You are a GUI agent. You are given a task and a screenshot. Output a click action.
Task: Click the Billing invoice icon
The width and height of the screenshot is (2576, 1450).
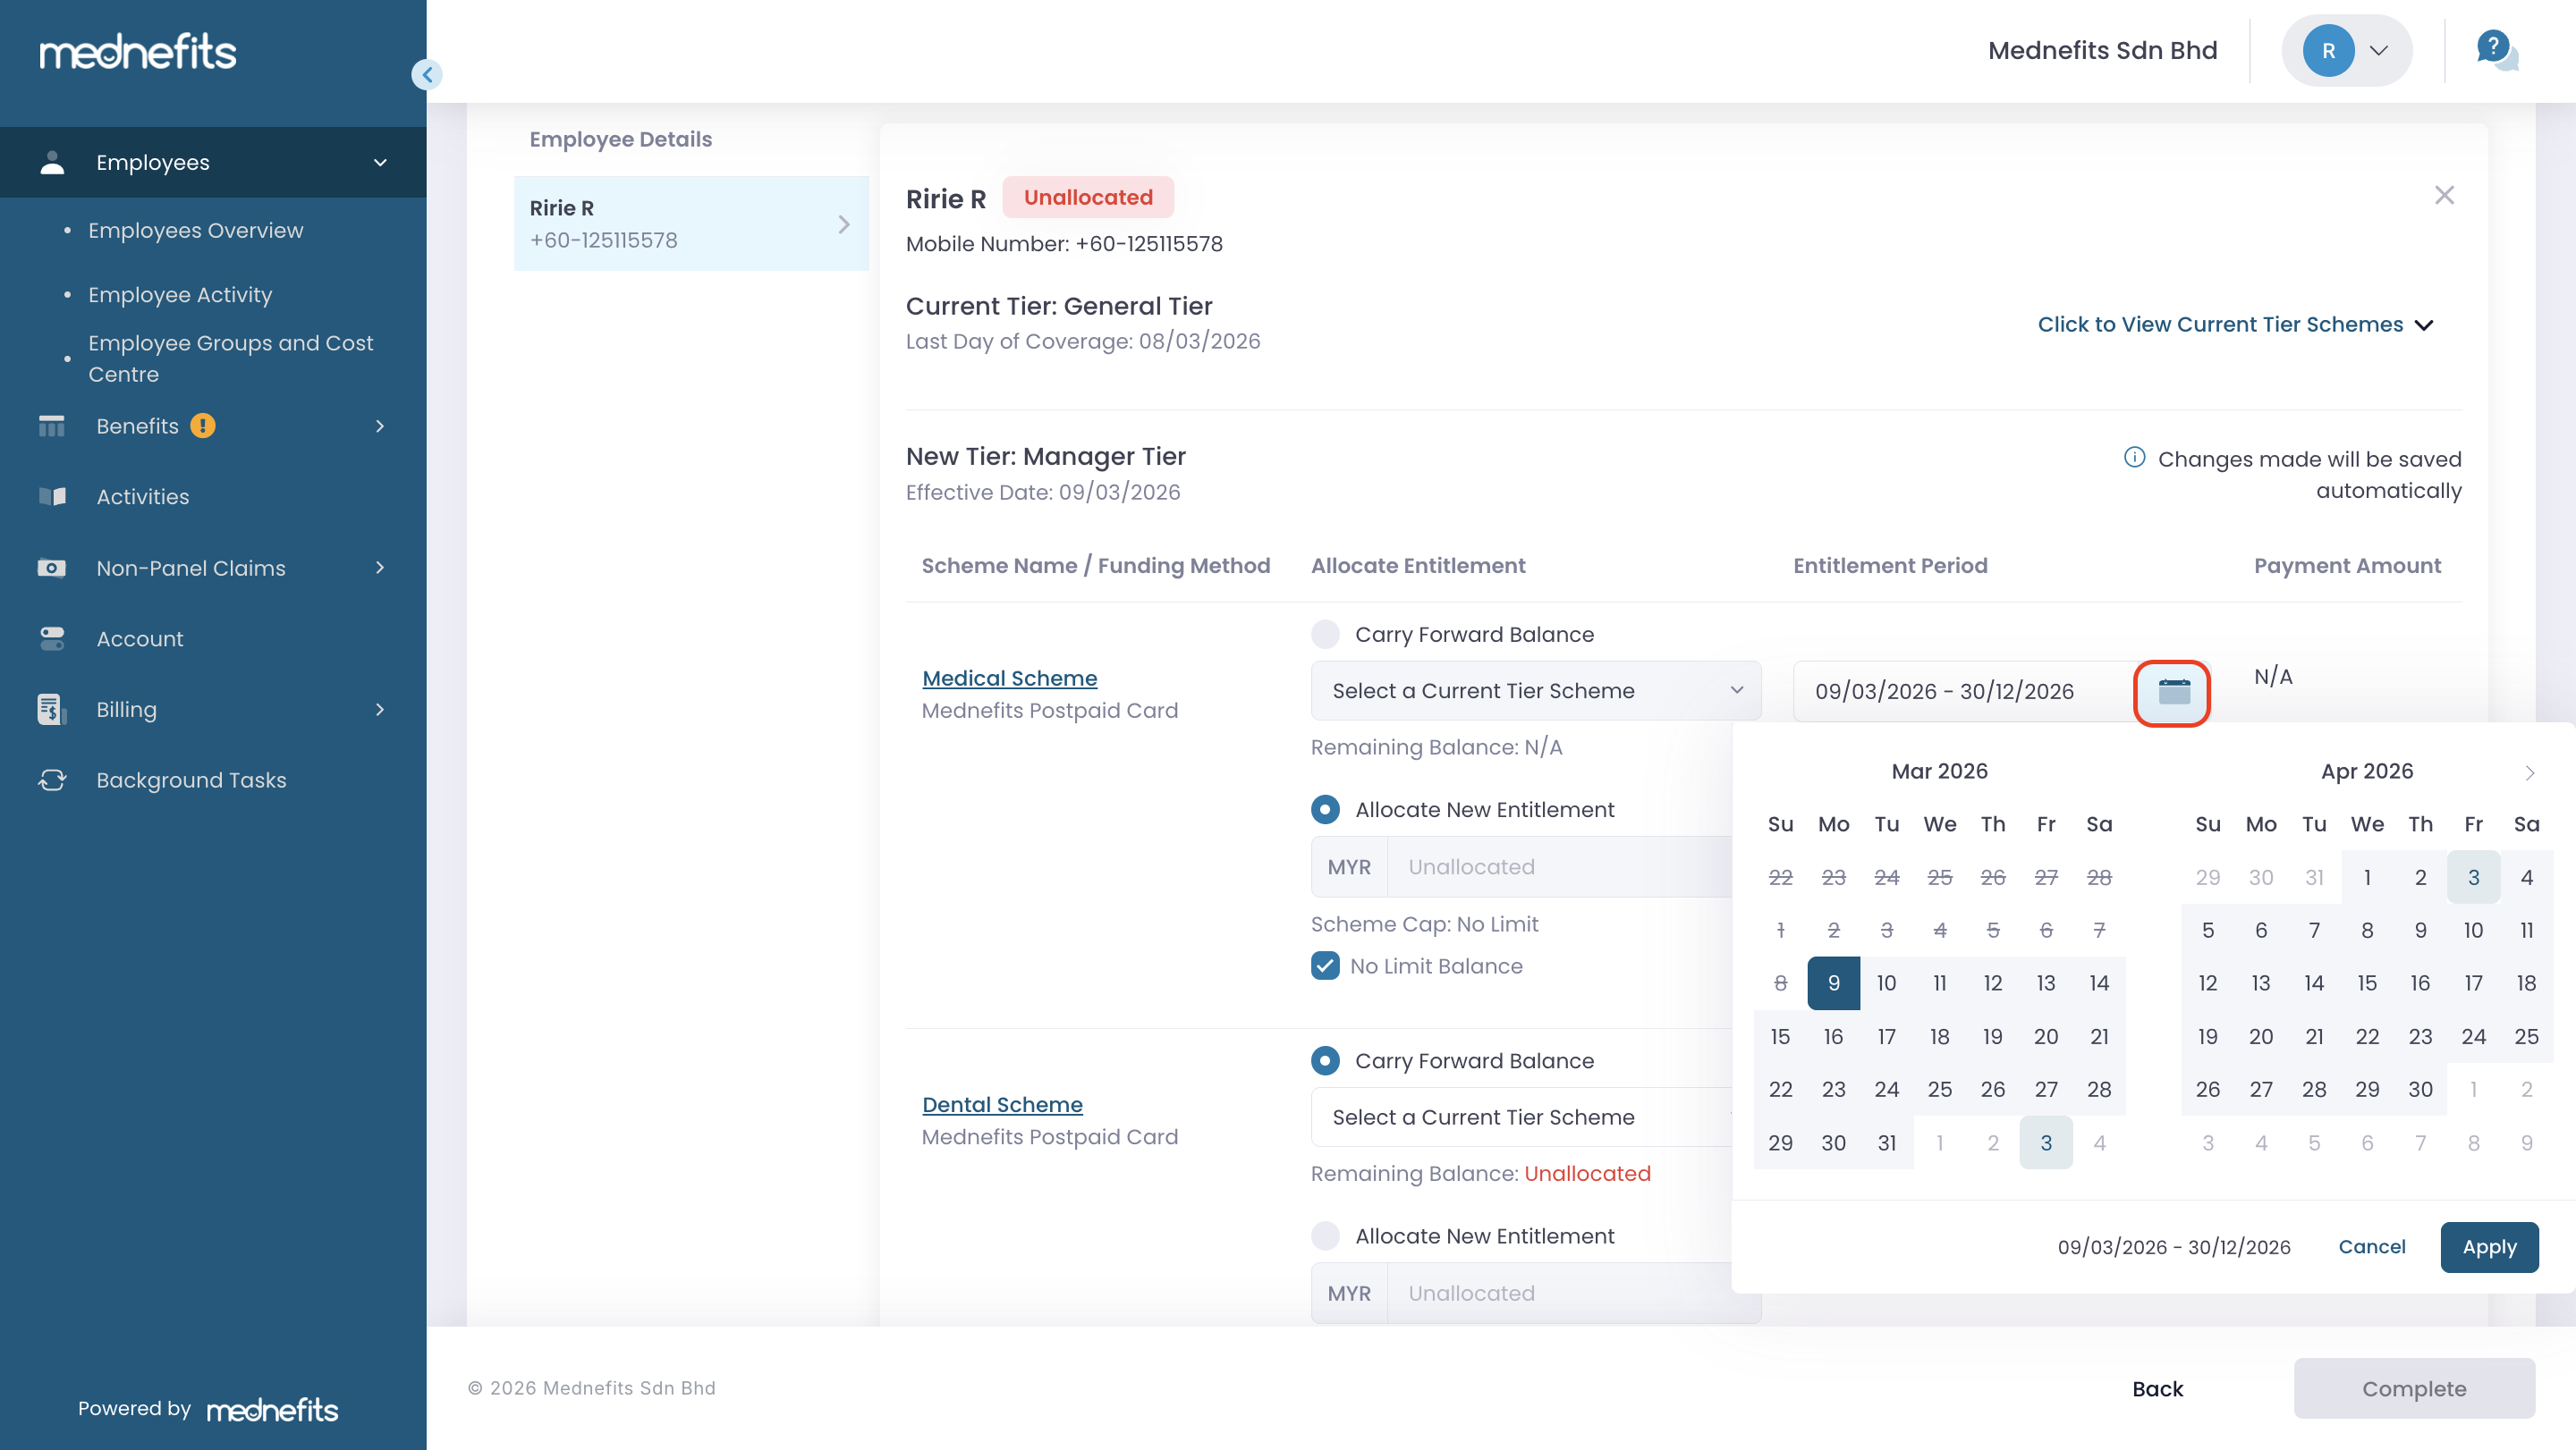pos(52,710)
